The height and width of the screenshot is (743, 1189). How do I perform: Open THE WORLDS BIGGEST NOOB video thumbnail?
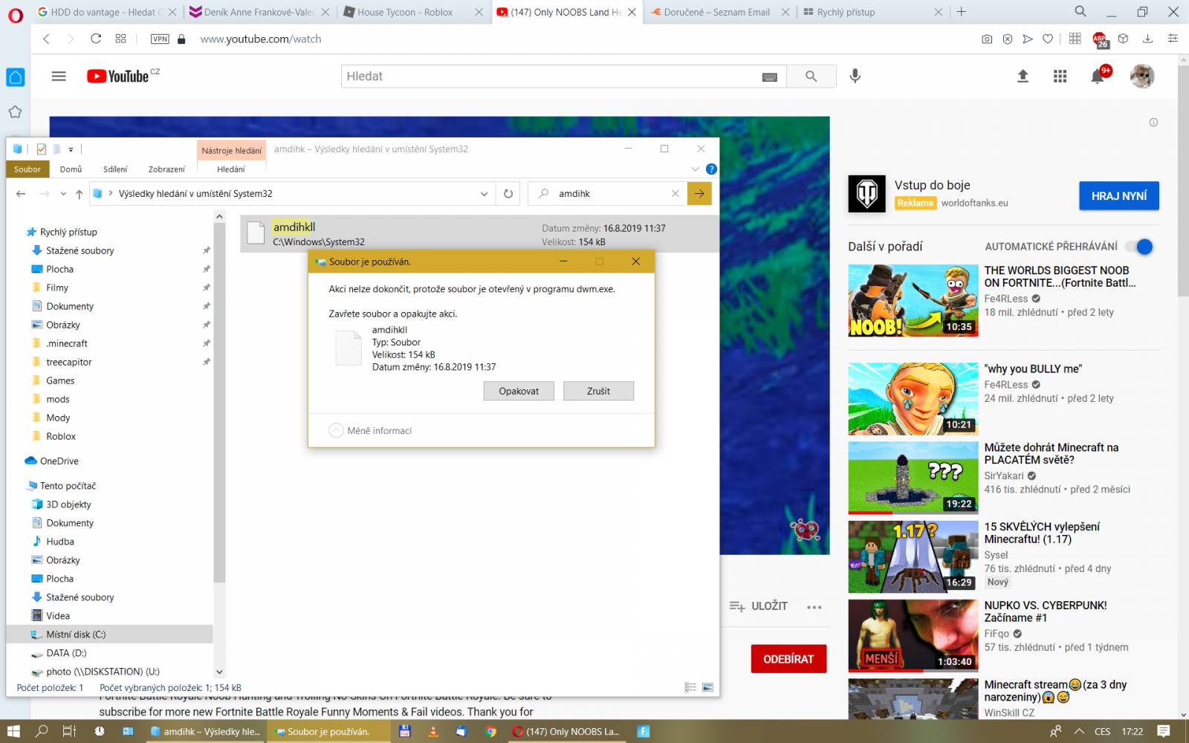tap(913, 301)
